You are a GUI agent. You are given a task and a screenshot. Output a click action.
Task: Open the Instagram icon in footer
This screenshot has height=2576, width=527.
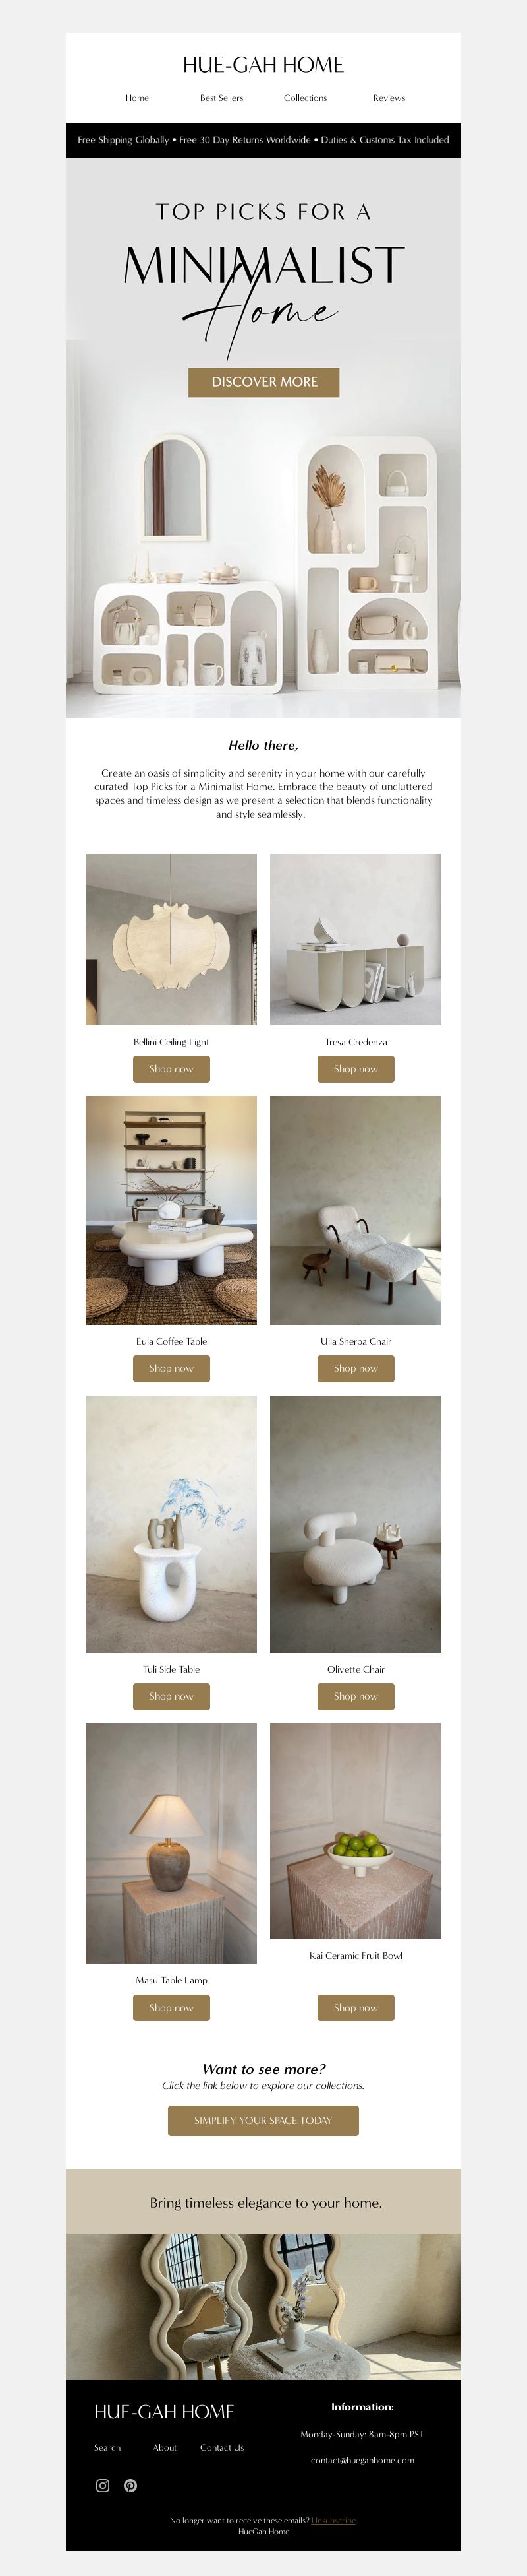coord(102,2485)
